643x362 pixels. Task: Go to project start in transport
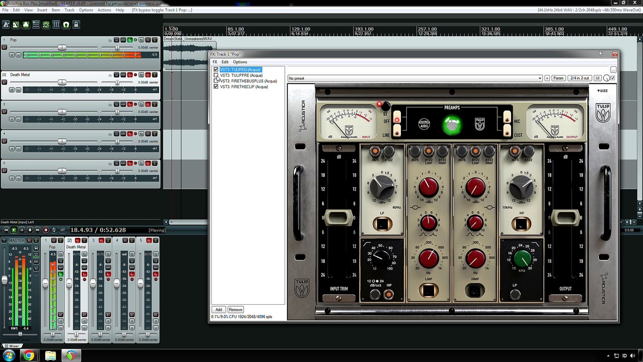tap(6, 230)
